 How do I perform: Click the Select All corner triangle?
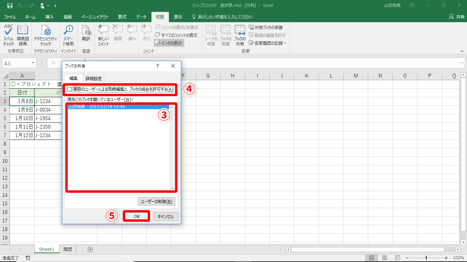click(x=6, y=76)
